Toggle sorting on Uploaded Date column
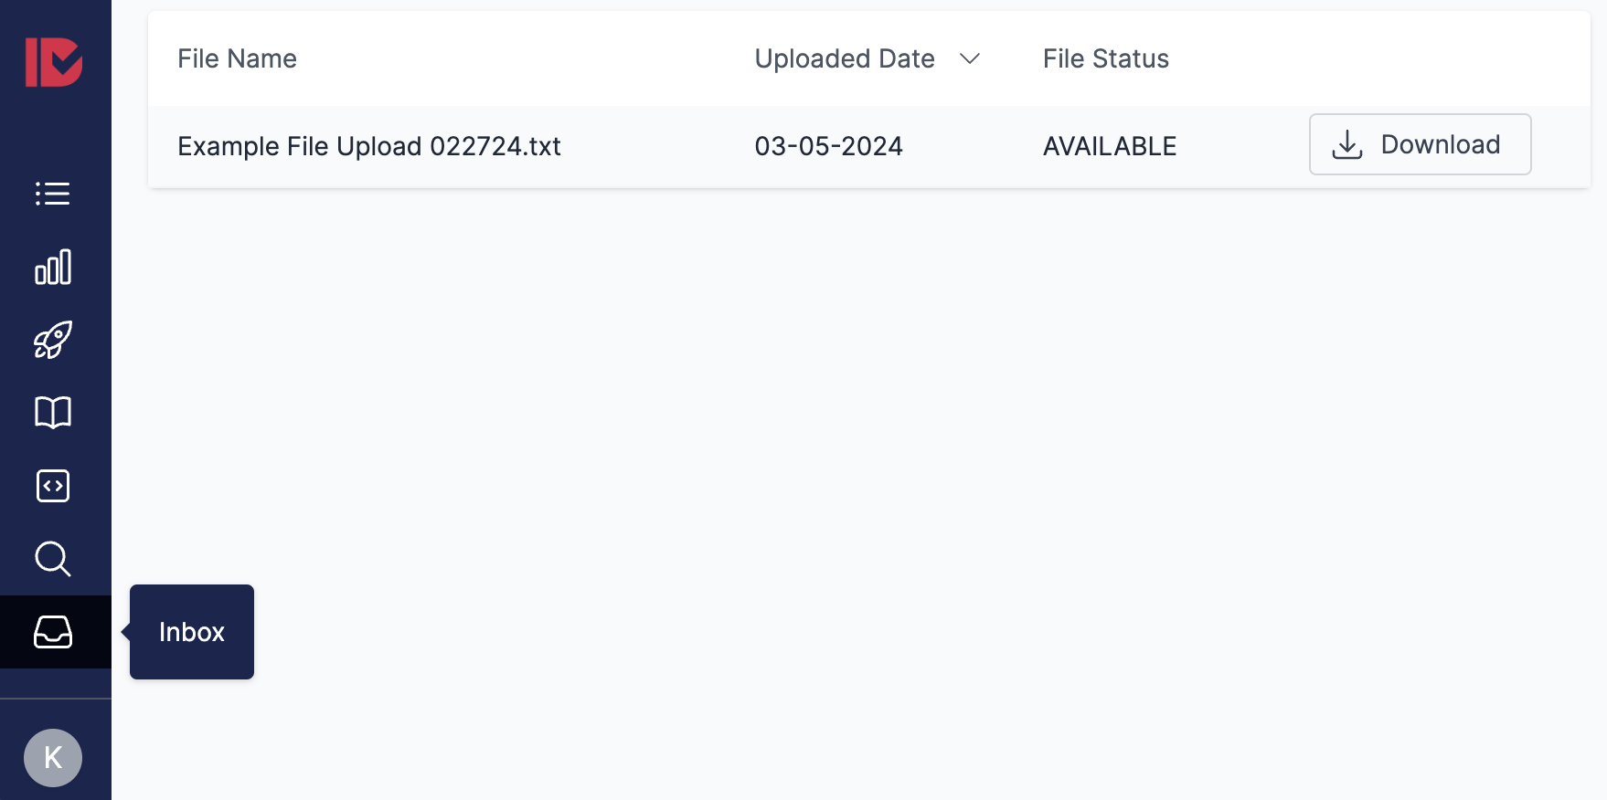The width and height of the screenshot is (1607, 800). pos(845,58)
